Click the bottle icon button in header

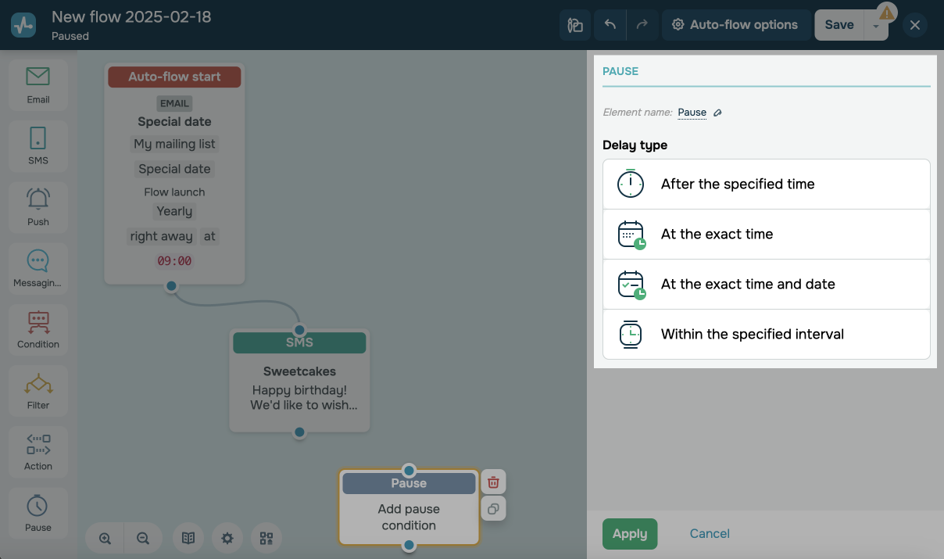point(575,25)
